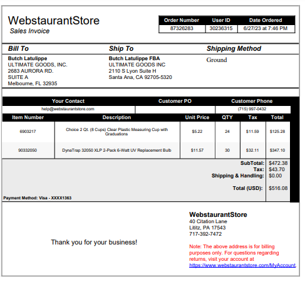Click phone number 717-392-7472

205,234
